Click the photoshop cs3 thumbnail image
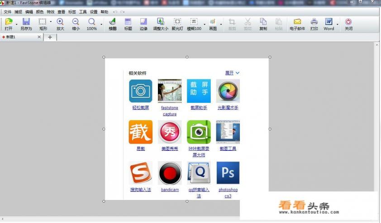 (228, 173)
